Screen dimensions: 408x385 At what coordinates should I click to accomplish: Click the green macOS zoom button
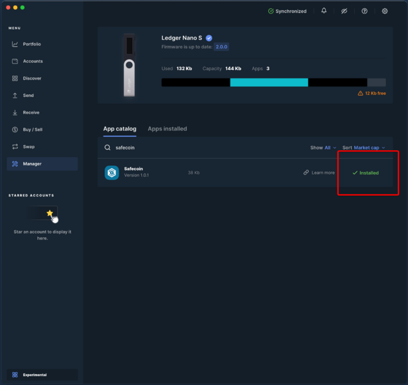point(22,8)
